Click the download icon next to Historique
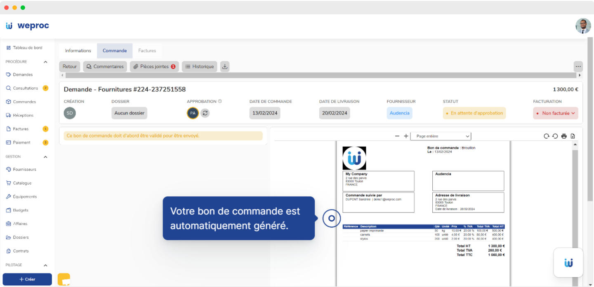This screenshot has width=594, height=287. [x=224, y=66]
